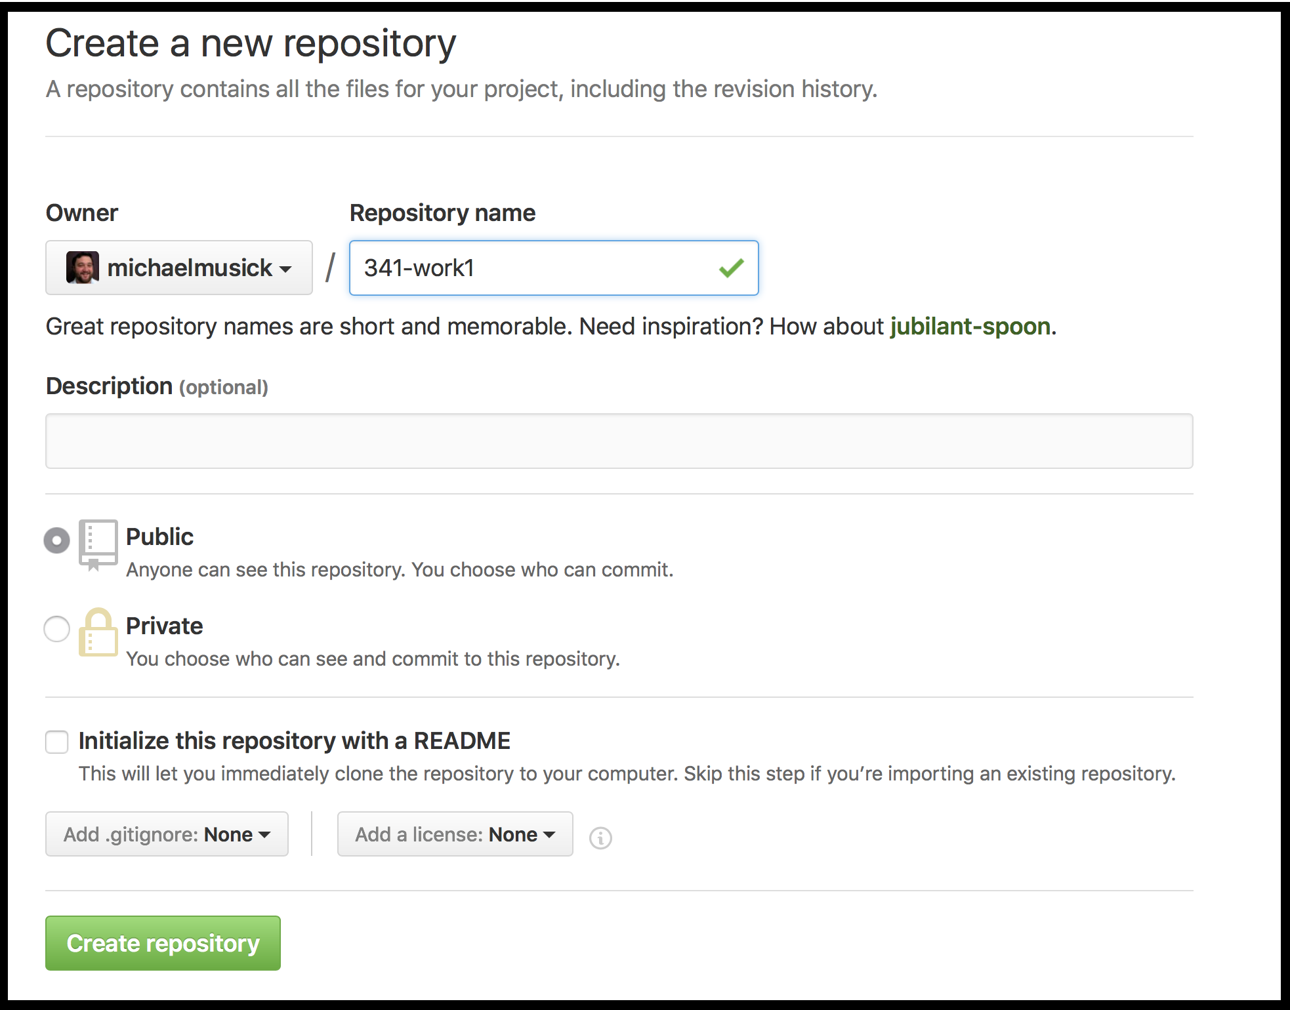Screen dimensions: 1290x1010
Task: Click the private repository lock icon
Action: (x=98, y=632)
